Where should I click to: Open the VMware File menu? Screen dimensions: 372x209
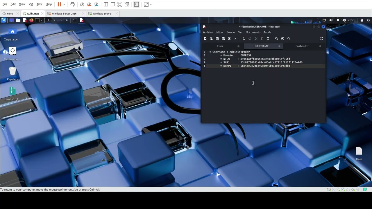point(5,4)
